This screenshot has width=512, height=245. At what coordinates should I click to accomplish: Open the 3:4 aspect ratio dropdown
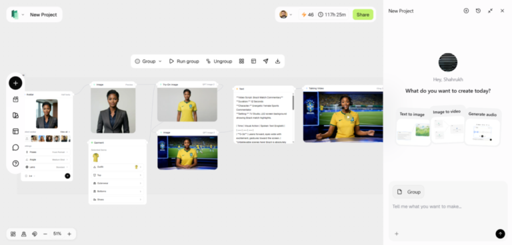30,176
